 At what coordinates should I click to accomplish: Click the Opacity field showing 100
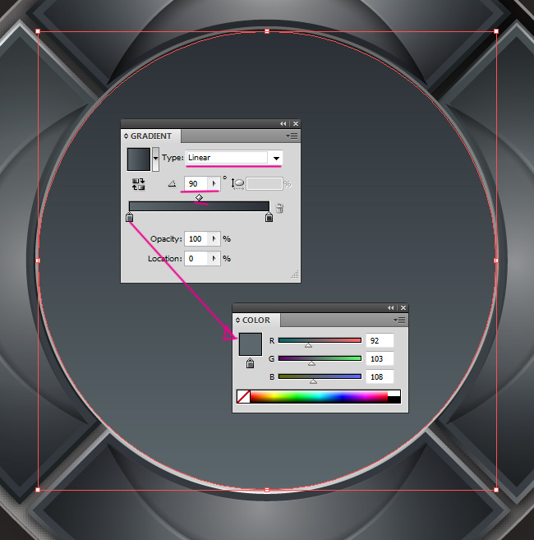click(x=196, y=238)
